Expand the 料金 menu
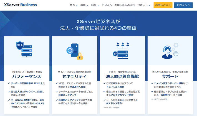This screenshot has height=116, width=197. click(95, 5)
